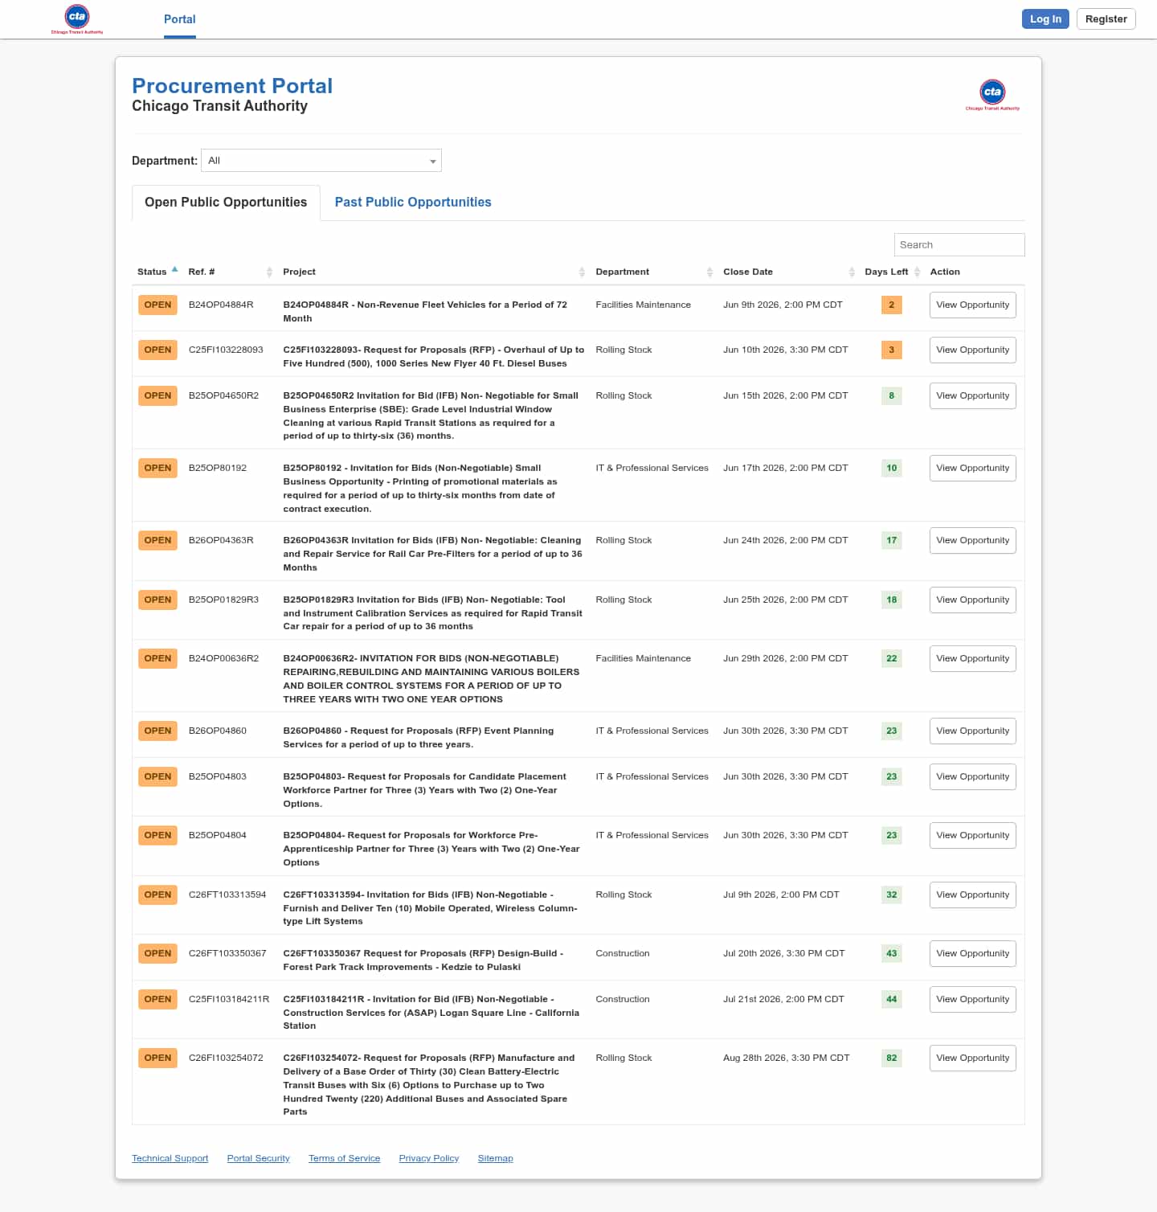Click project title for C26FT103350367 Forest Park track
1157x1212 pixels.
click(x=423, y=960)
